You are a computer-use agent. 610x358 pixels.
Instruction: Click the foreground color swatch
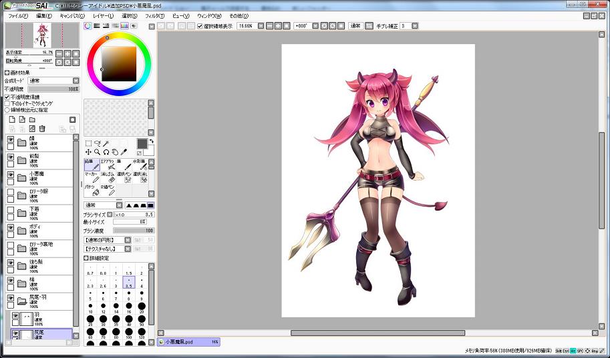coord(142,144)
